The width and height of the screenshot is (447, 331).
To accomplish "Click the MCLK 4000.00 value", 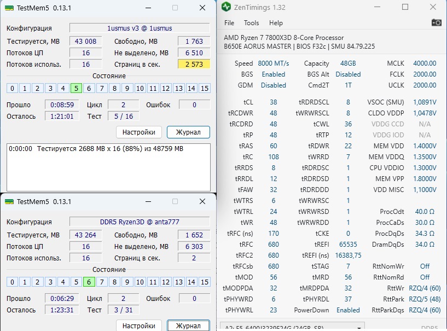I will click(x=425, y=63).
